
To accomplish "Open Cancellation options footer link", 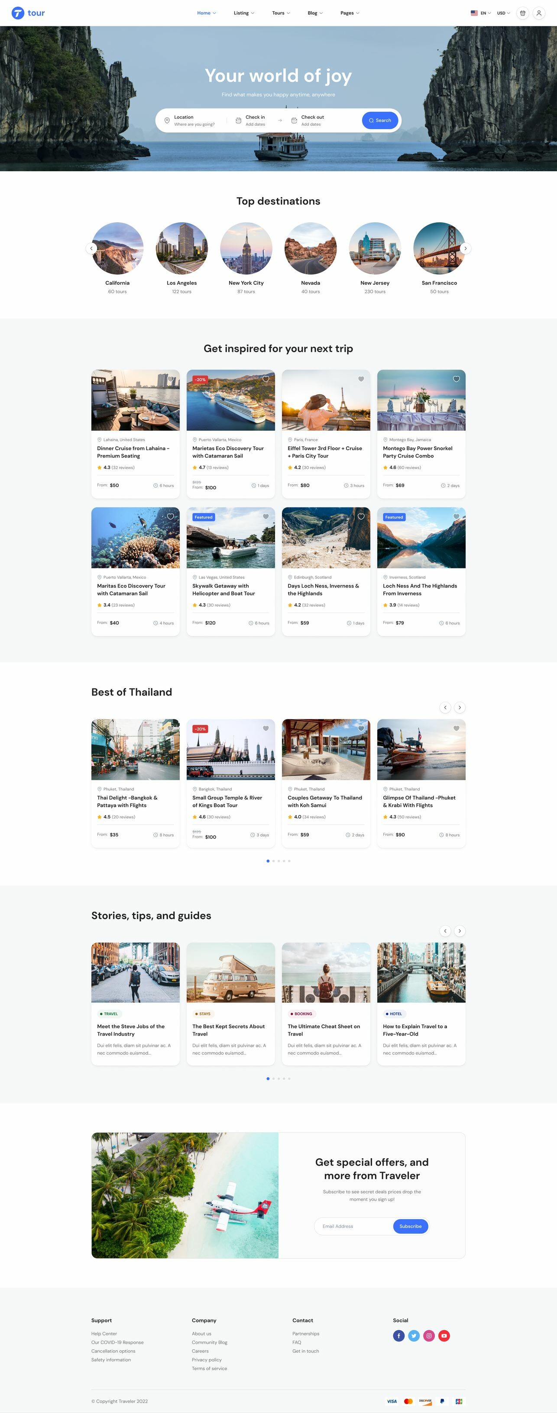I will (x=113, y=1351).
